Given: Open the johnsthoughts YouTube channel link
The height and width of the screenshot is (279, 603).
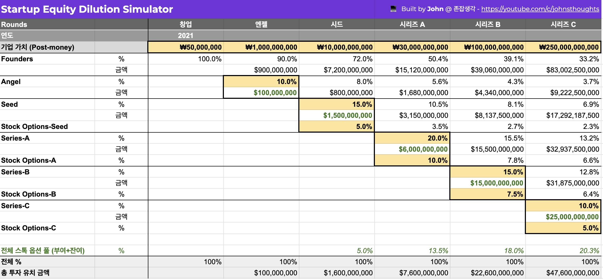Looking at the screenshot, I should pyautogui.click(x=540, y=9).
